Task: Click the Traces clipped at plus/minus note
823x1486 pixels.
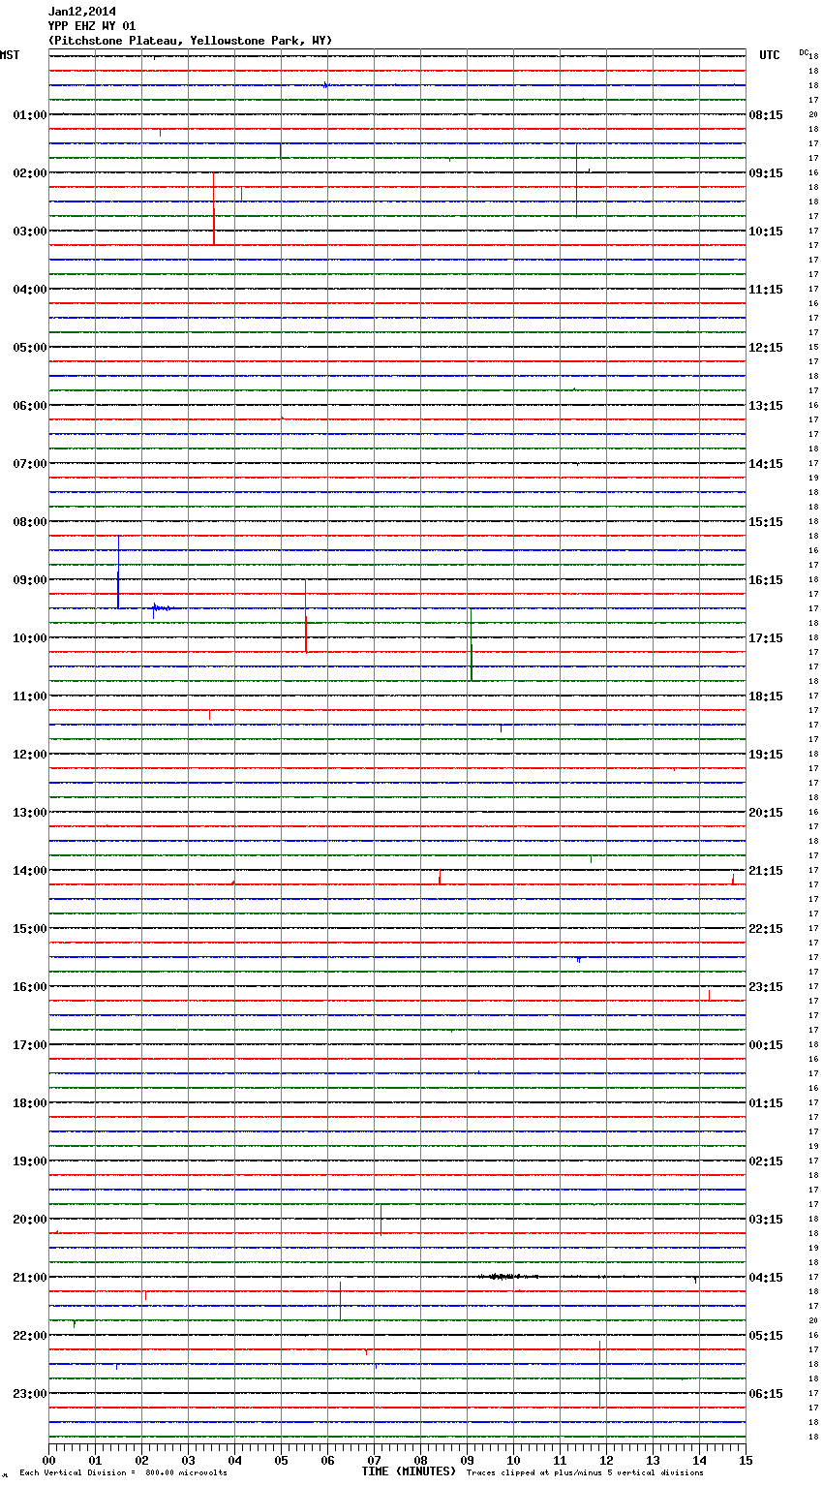Action: [585, 1473]
